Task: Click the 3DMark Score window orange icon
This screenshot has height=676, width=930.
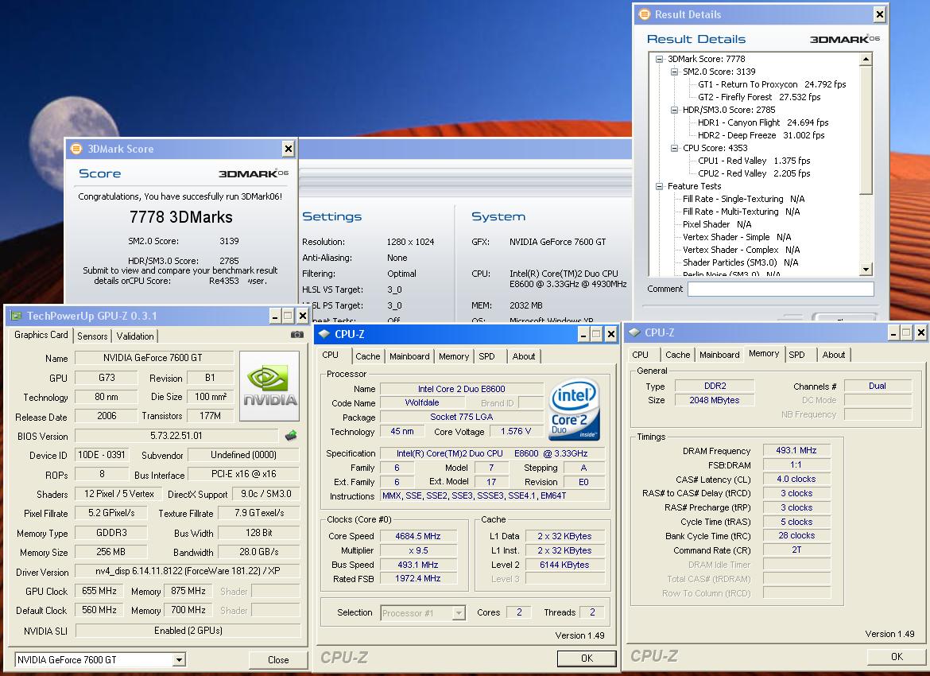Action: 76,149
